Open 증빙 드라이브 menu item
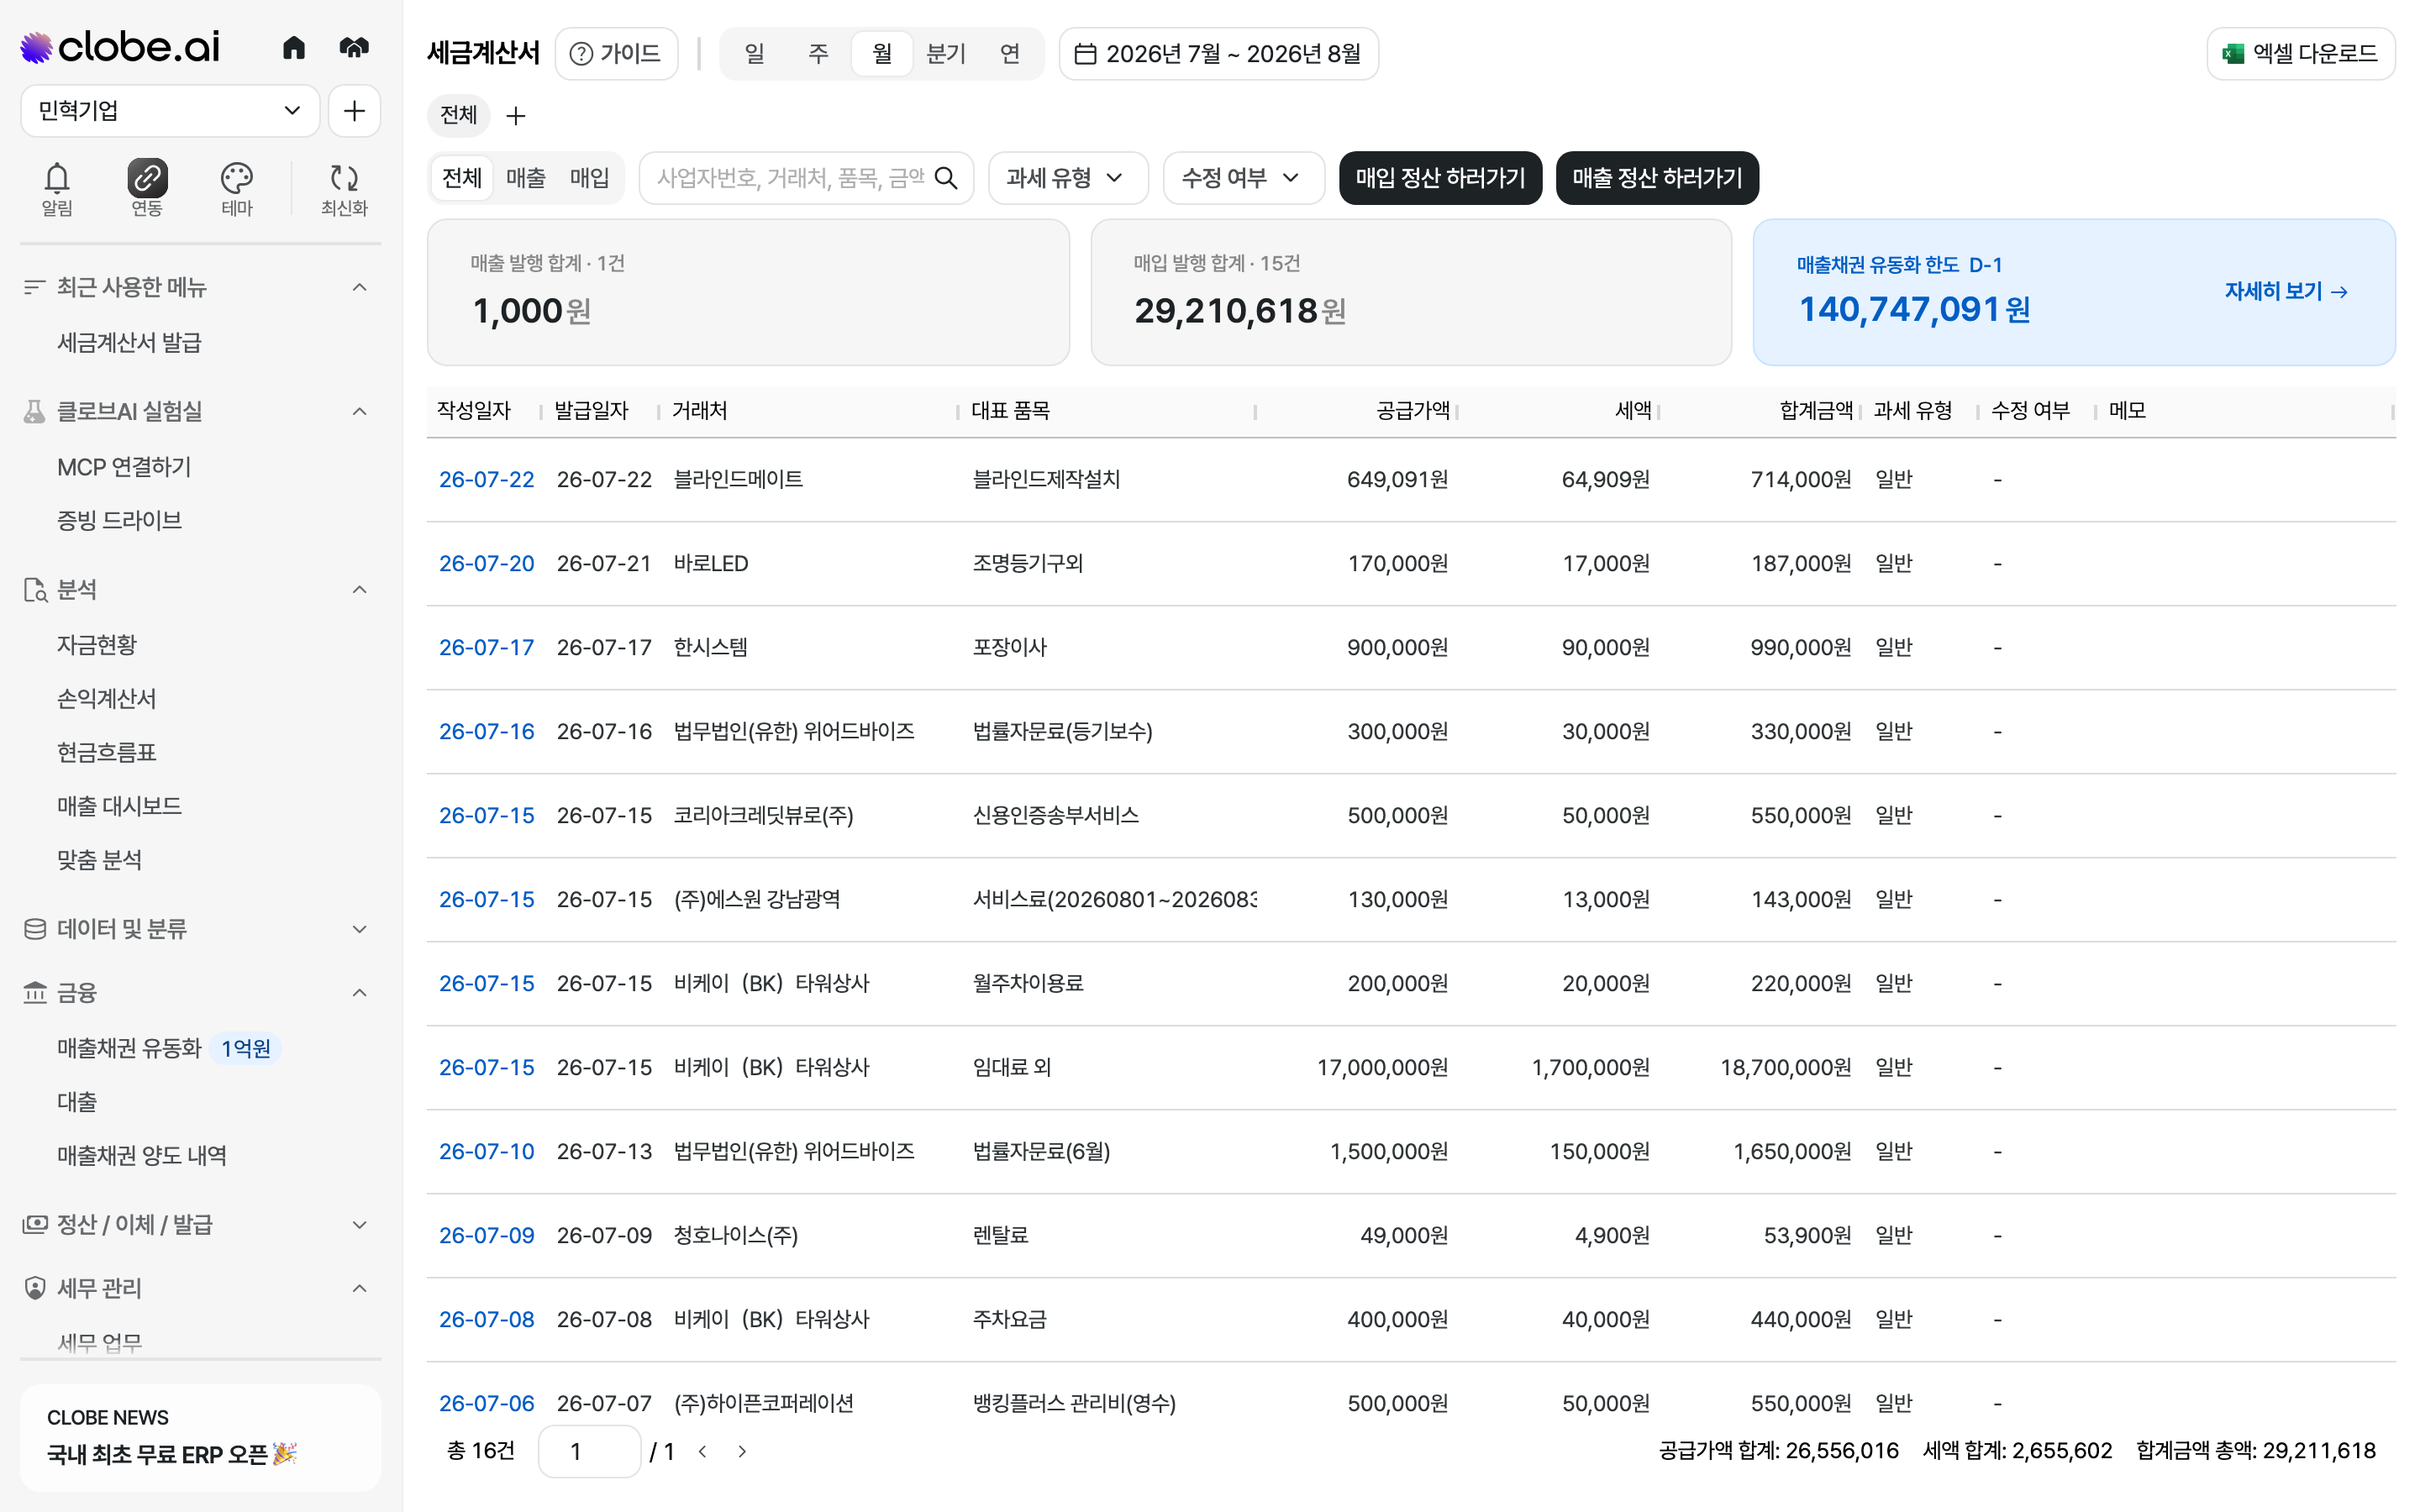This screenshot has width=2420, height=1512. [x=119, y=521]
